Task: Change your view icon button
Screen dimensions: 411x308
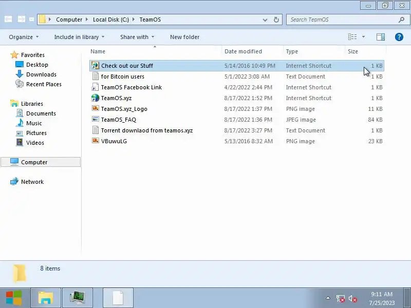Action: (x=352, y=37)
